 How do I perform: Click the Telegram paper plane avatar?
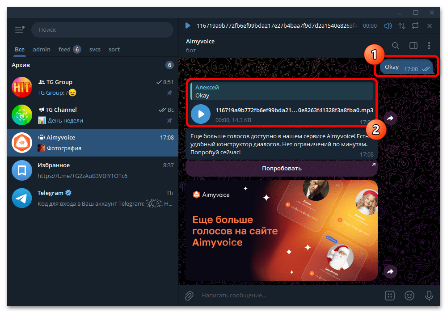[22, 198]
